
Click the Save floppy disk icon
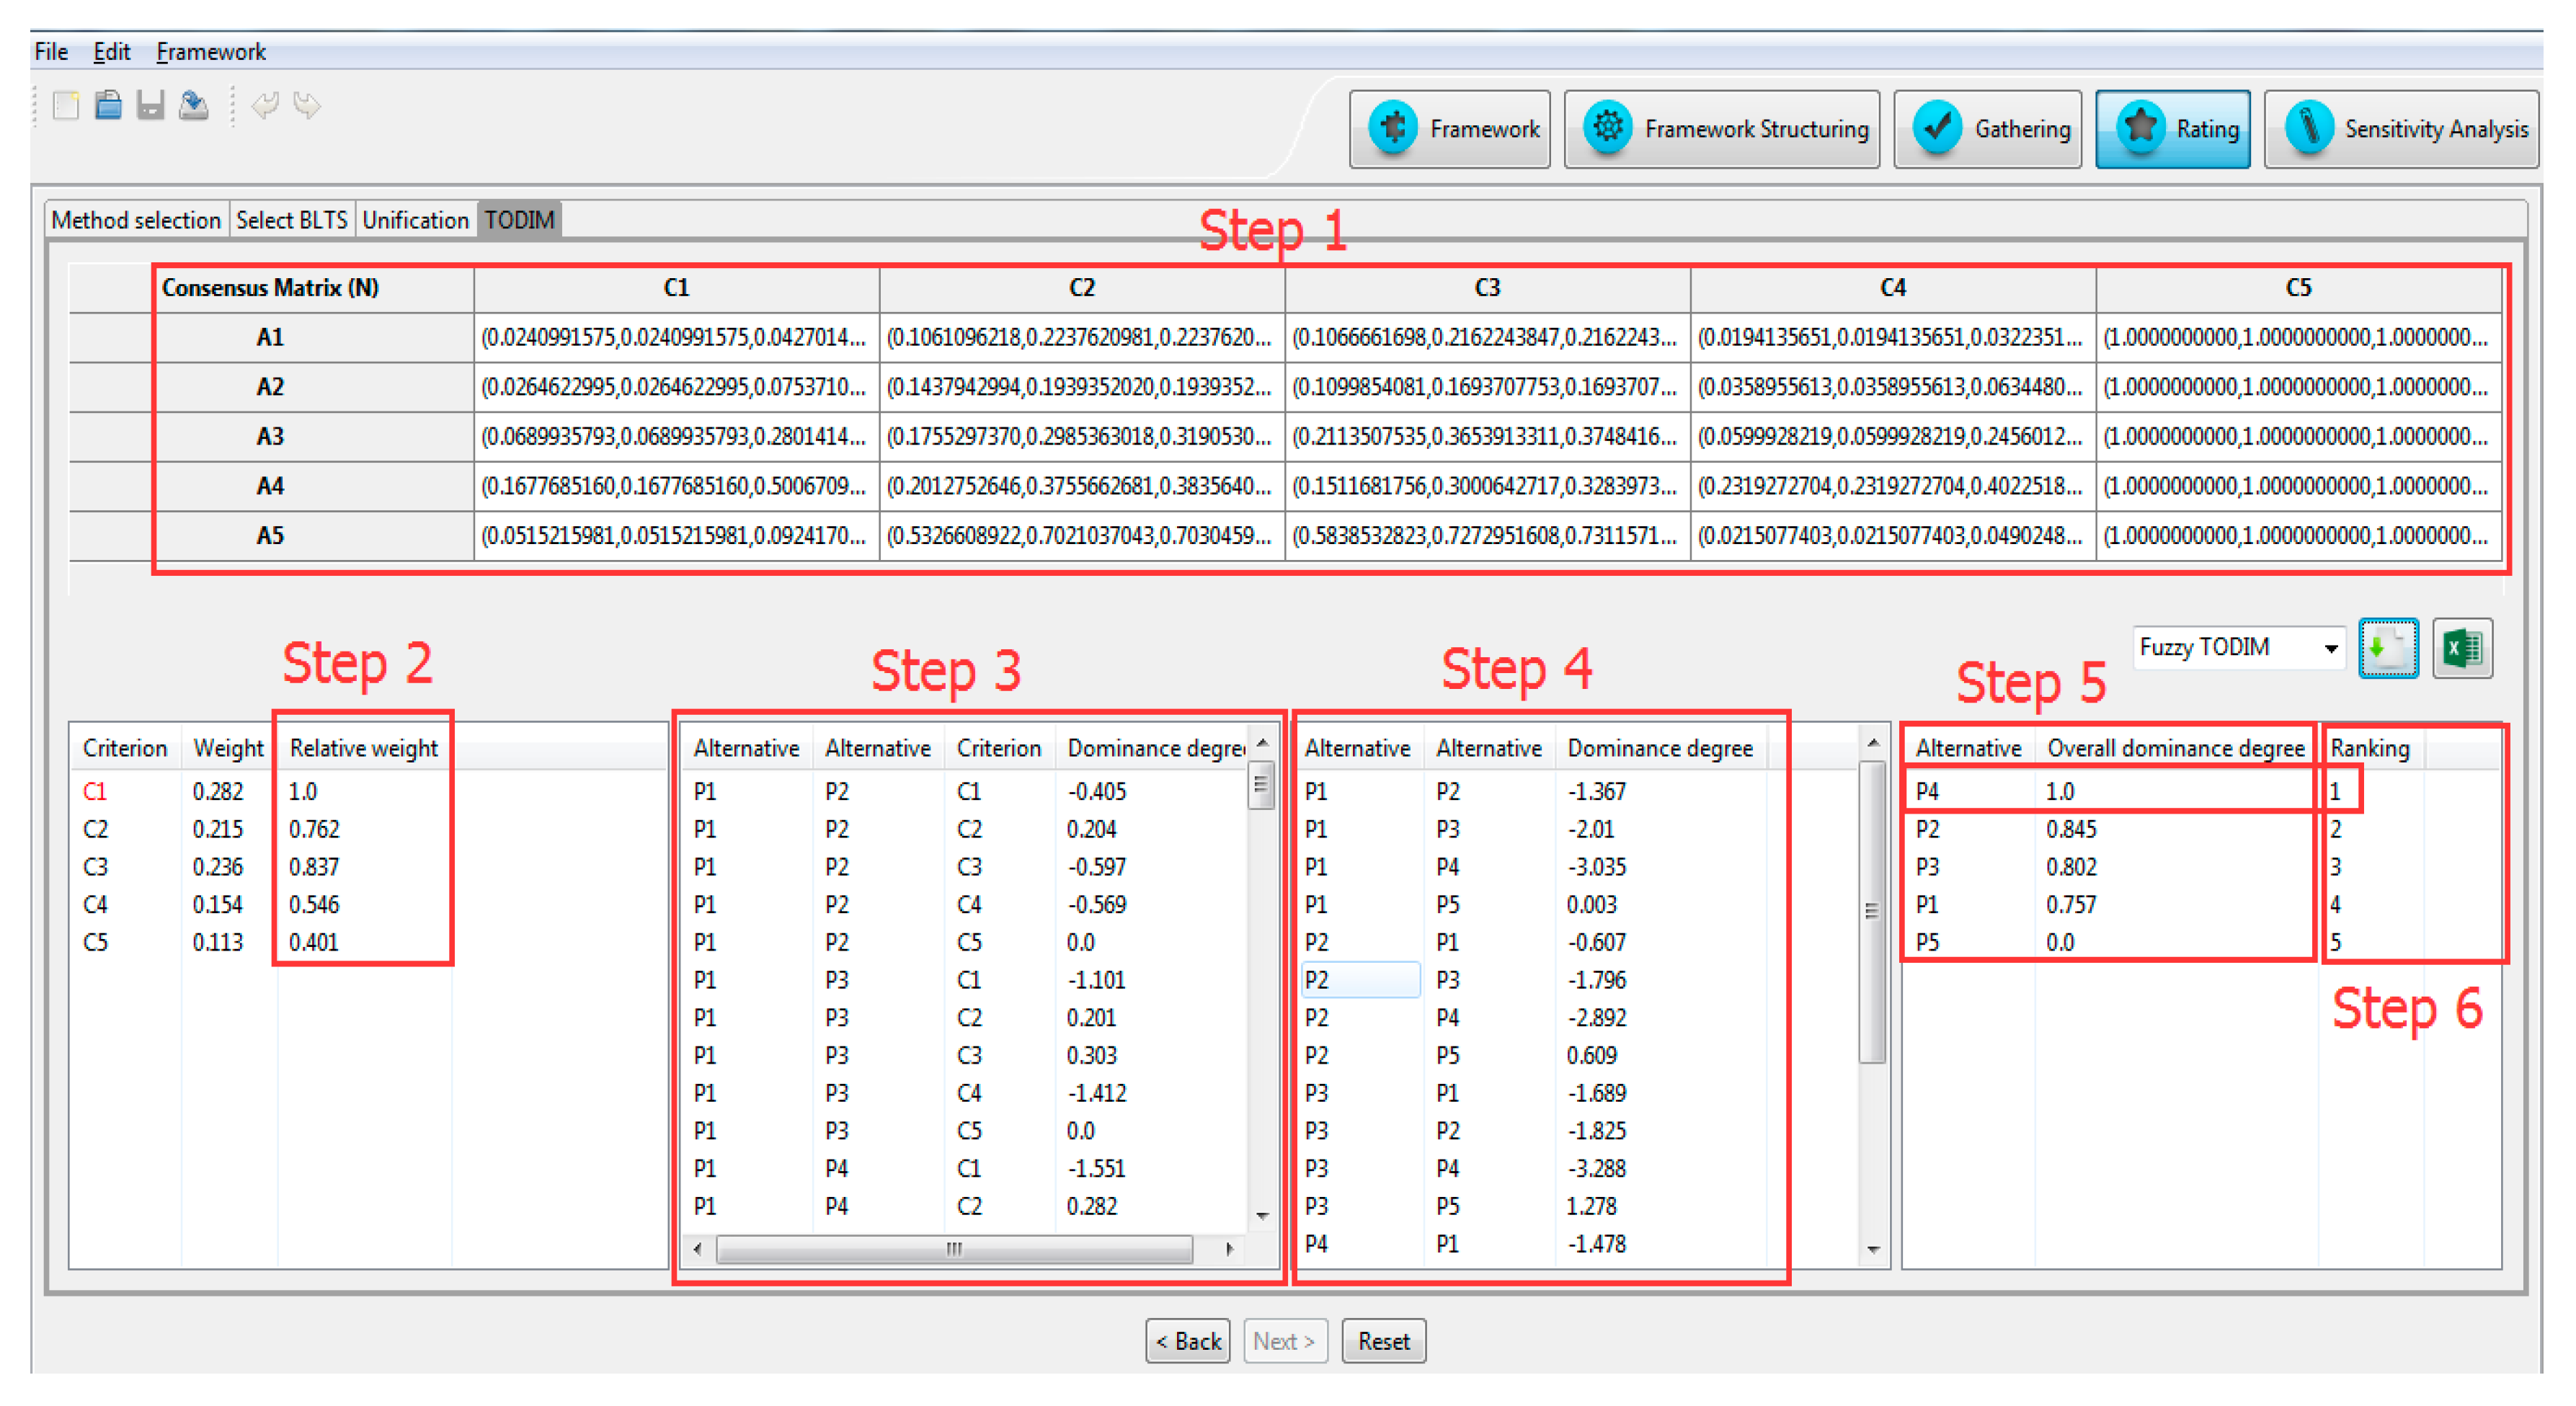click(x=150, y=105)
